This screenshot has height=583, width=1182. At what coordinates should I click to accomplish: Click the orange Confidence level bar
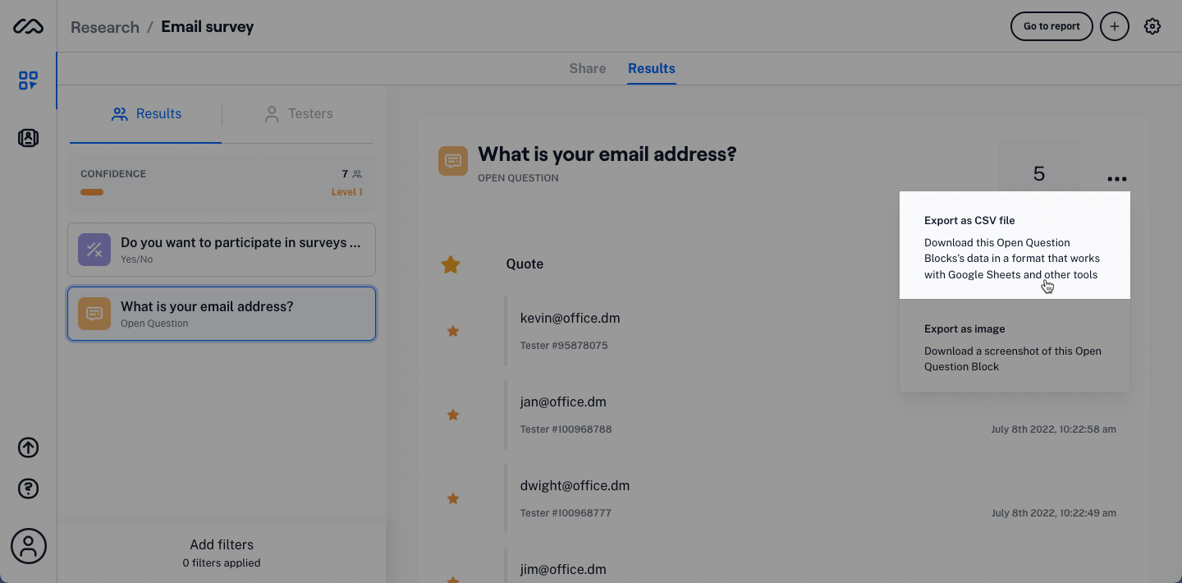tap(91, 191)
